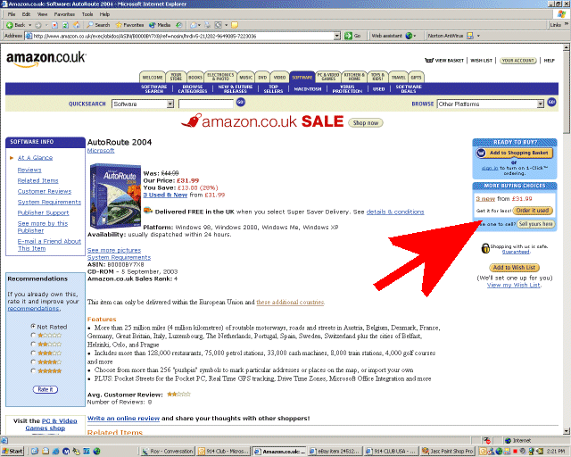Click the Order it used button

pyautogui.click(x=533, y=211)
